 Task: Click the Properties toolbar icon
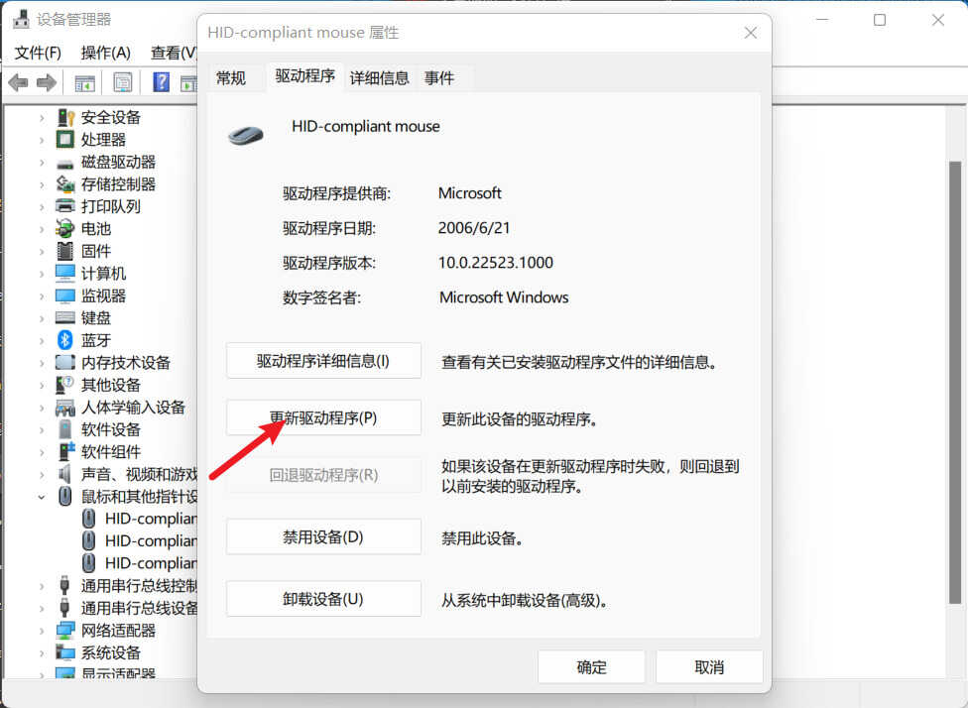pos(123,82)
